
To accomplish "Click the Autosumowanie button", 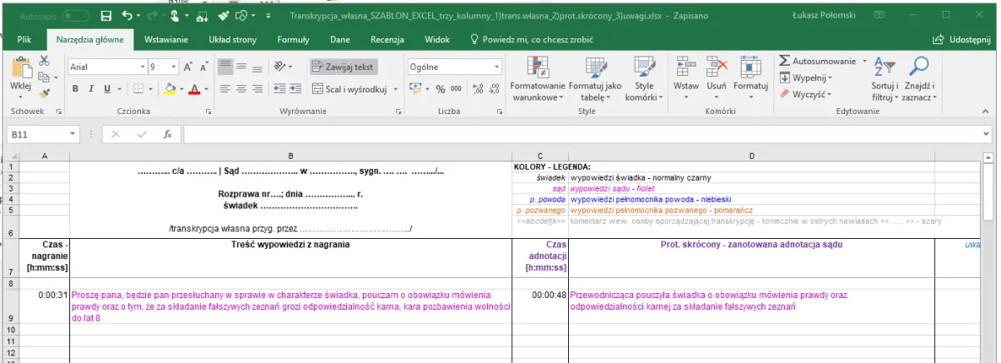I will [817, 61].
